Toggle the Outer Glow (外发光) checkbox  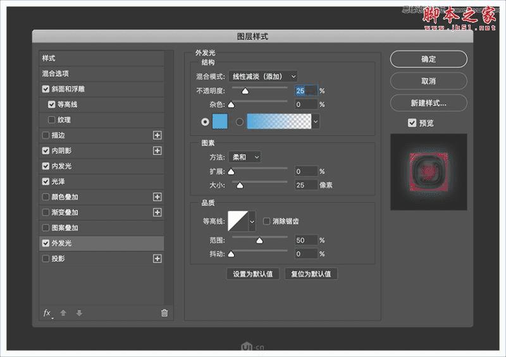pyautogui.click(x=46, y=243)
